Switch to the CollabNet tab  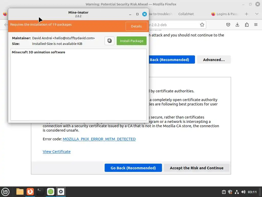coord(186,14)
